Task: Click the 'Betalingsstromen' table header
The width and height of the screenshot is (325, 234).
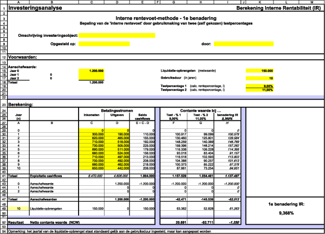Action: 117,110
